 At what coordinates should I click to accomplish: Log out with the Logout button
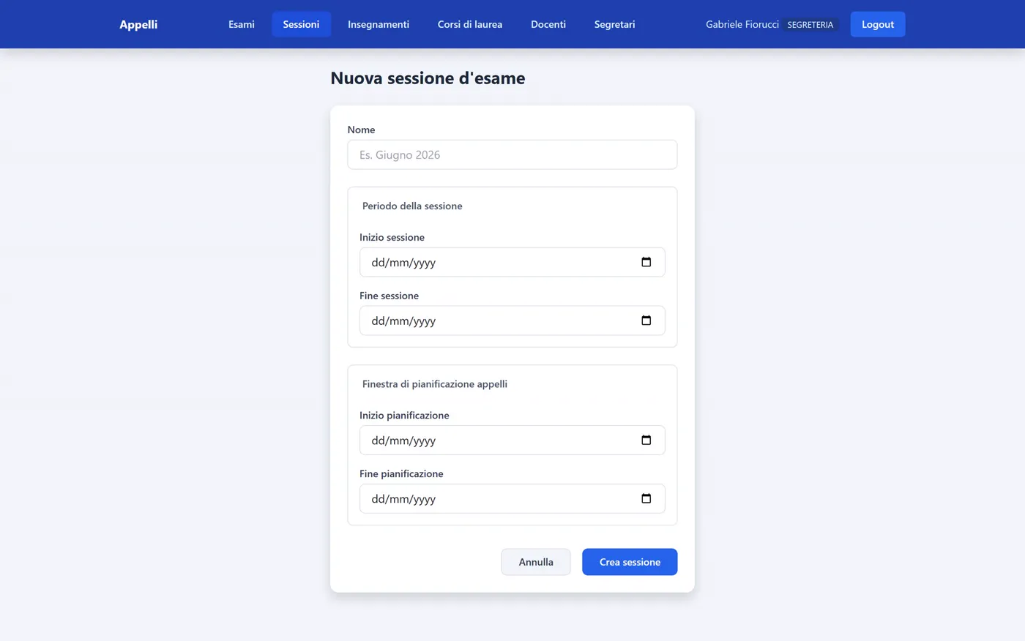(x=878, y=24)
